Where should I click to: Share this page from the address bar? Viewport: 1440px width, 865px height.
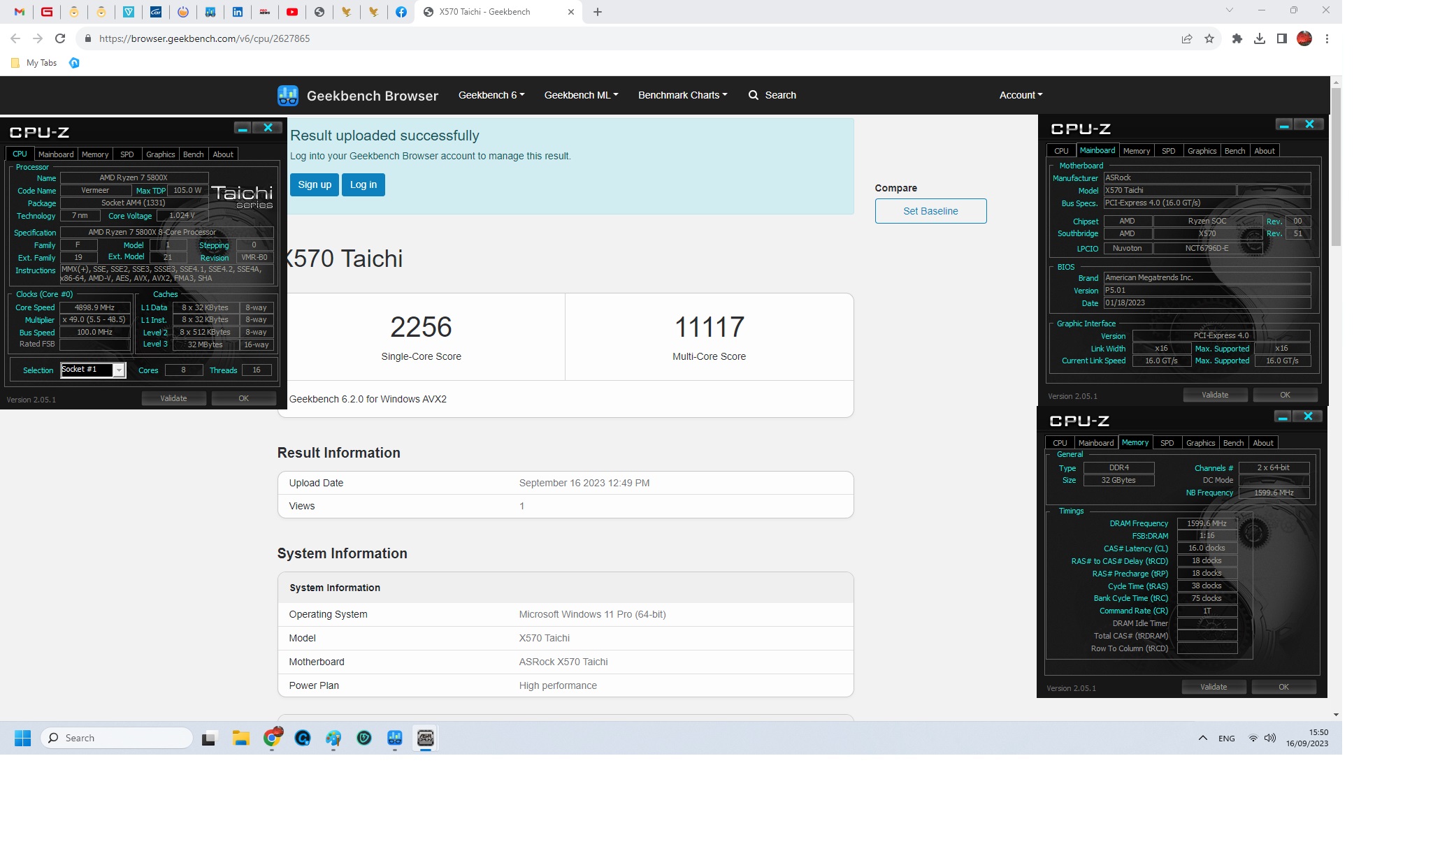click(x=1187, y=38)
